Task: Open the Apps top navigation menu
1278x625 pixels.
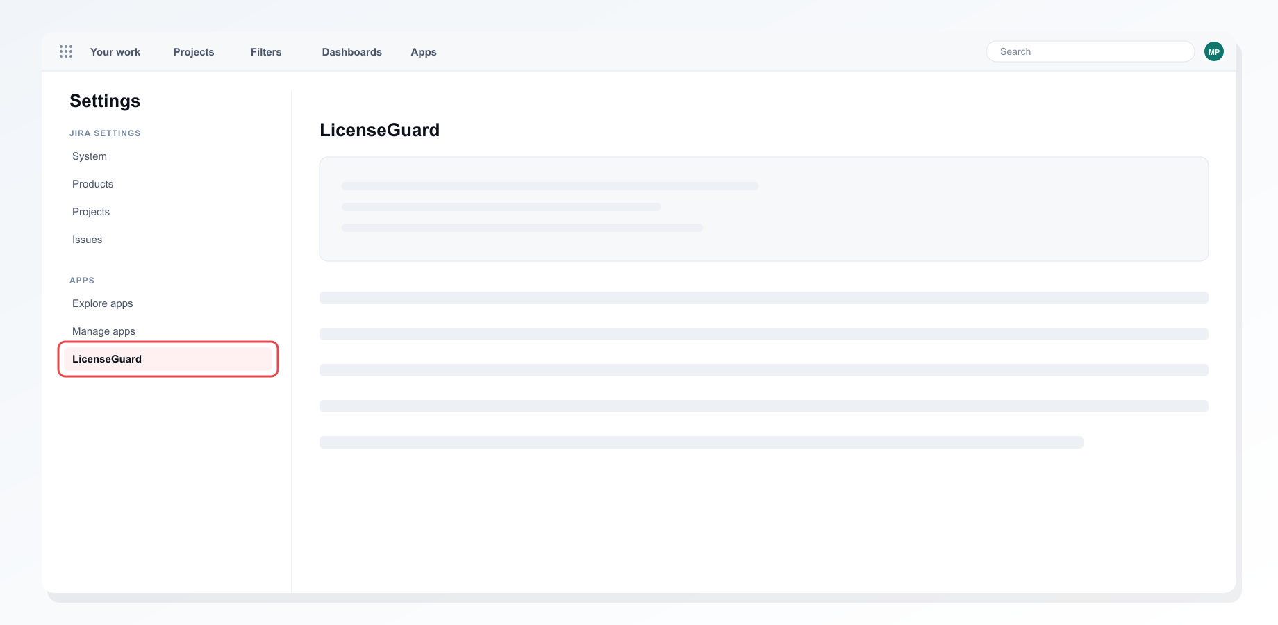Action: point(424,52)
